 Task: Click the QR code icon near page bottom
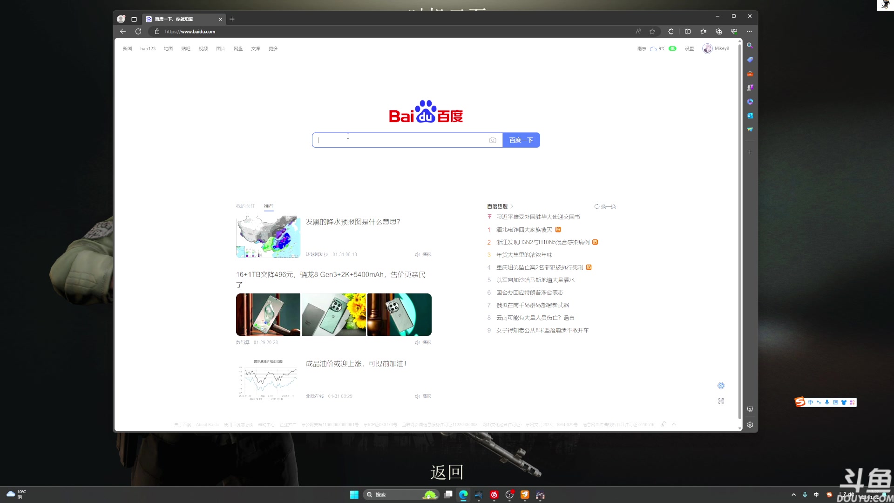[721, 401]
